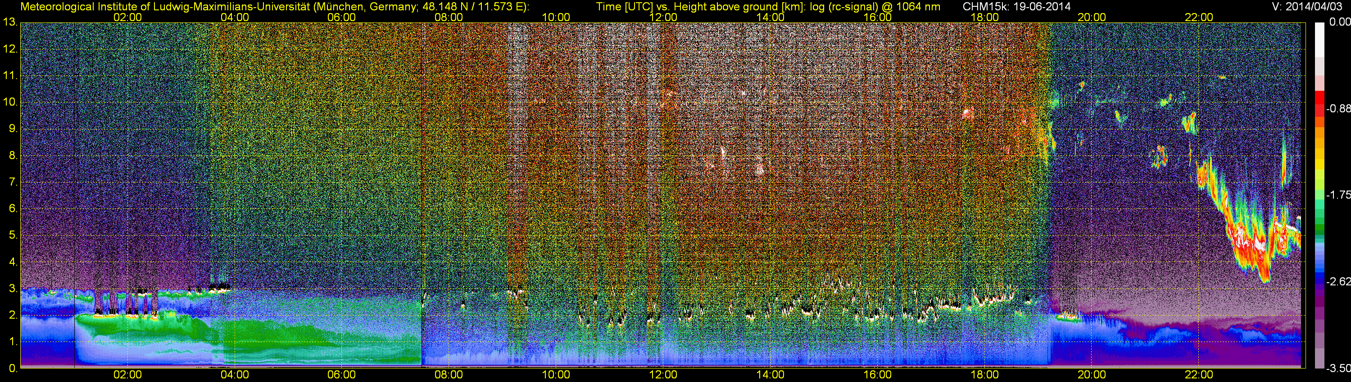The height and width of the screenshot is (382, 1351).
Task: Click the 10:00 label on the bottom time axis
Action: [x=556, y=375]
